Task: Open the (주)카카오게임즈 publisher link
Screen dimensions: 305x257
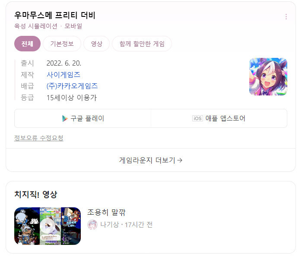Action: (72, 86)
